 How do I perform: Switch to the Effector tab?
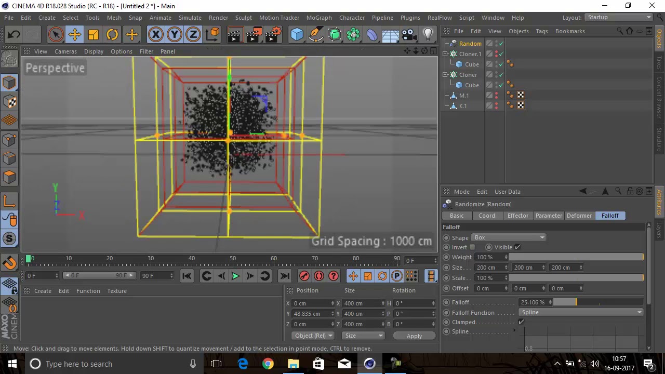pyautogui.click(x=517, y=216)
